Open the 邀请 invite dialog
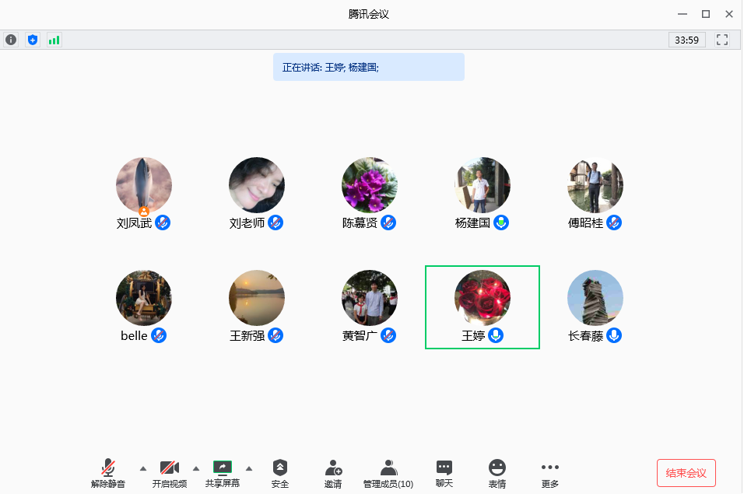 (333, 473)
